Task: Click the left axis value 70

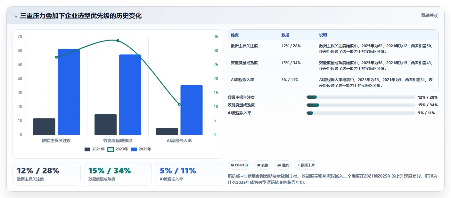Action: tap(20, 37)
